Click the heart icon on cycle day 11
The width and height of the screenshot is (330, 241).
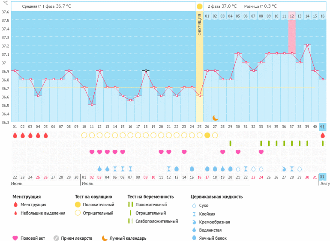[92, 152]
